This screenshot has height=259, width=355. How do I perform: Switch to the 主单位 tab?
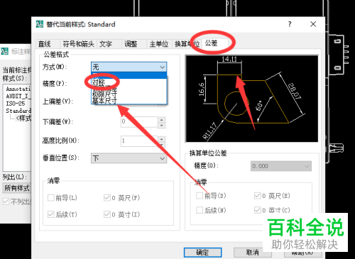pyautogui.click(x=159, y=44)
